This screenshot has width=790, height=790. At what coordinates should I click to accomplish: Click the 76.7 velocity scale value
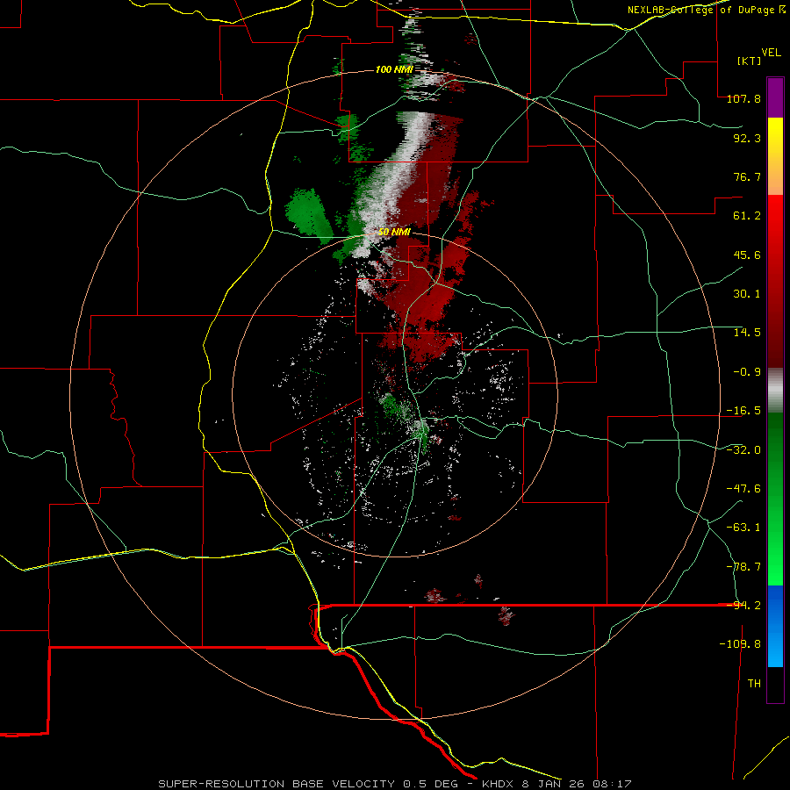747,177
